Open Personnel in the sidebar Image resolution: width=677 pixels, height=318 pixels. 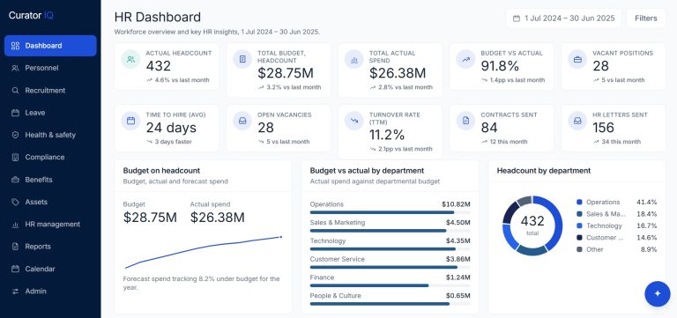click(x=50, y=68)
